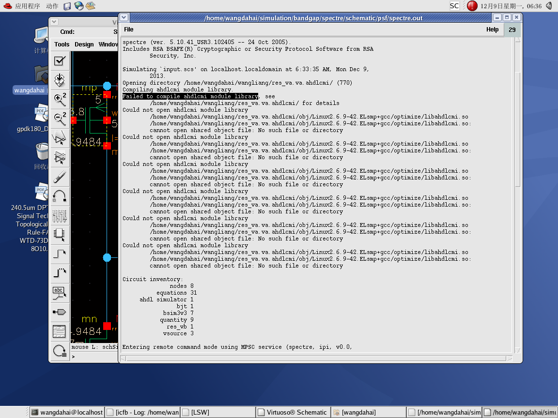Select the narrow Wire tool
Screen dimensions: 558x418
point(60,254)
